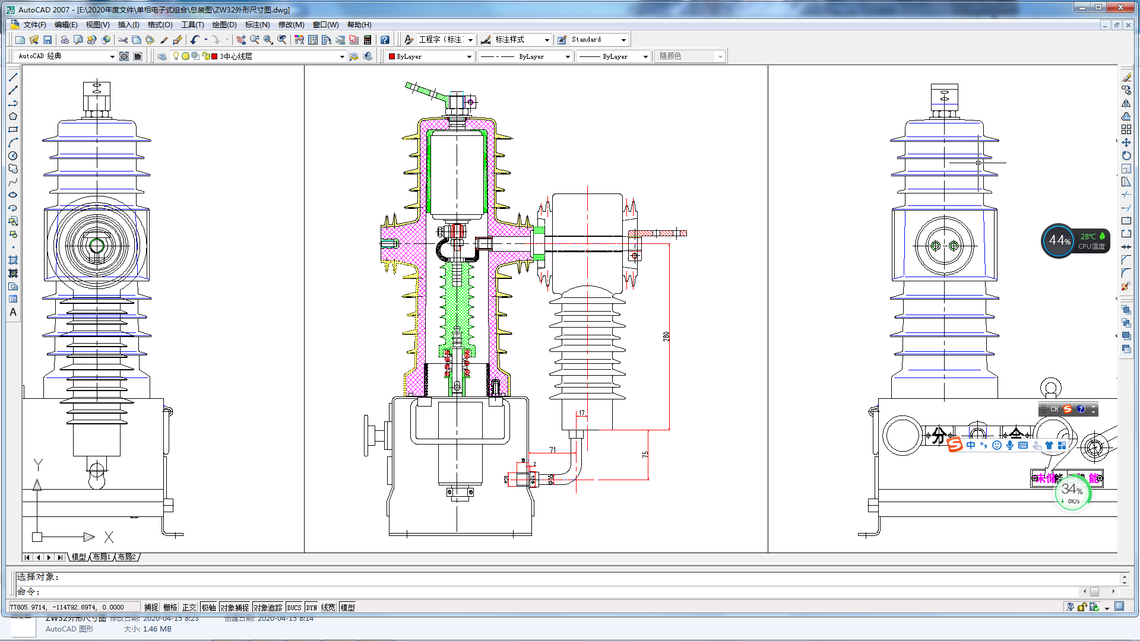Image resolution: width=1140 pixels, height=641 pixels.
Task: Open the Standard table style dropdown
Action: (623, 40)
